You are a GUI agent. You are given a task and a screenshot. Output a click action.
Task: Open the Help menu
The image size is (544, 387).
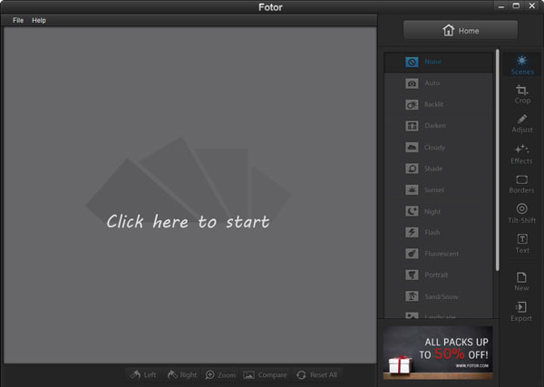pyautogui.click(x=39, y=20)
